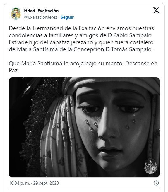The width and height of the screenshot is (168, 192).
Task: Open the @ExaltacionJerez handle
Action: click(x=41, y=17)
